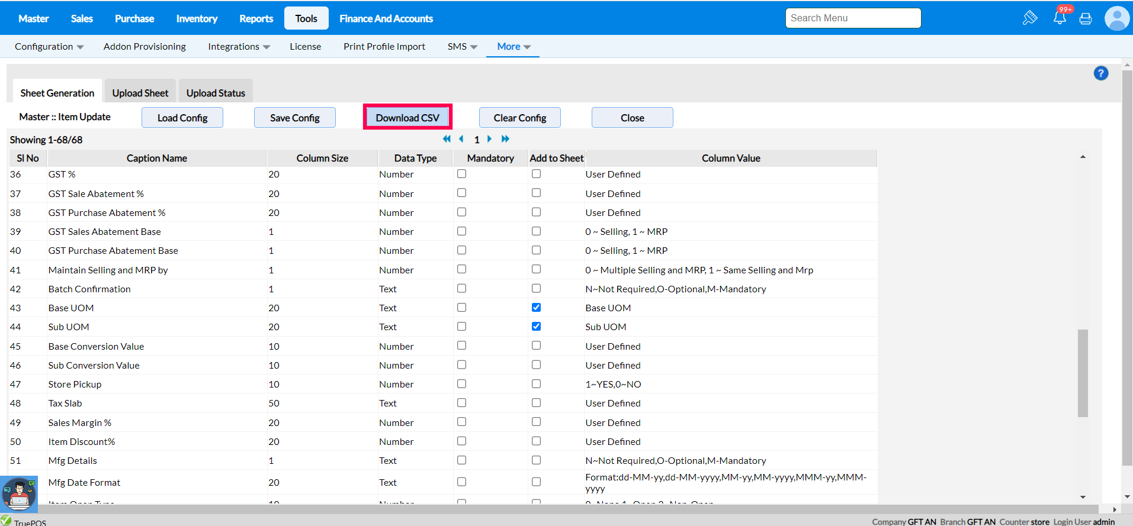
Task: Uncheck Add to Sheet for Base UOM
Action: tap(536, 308)
